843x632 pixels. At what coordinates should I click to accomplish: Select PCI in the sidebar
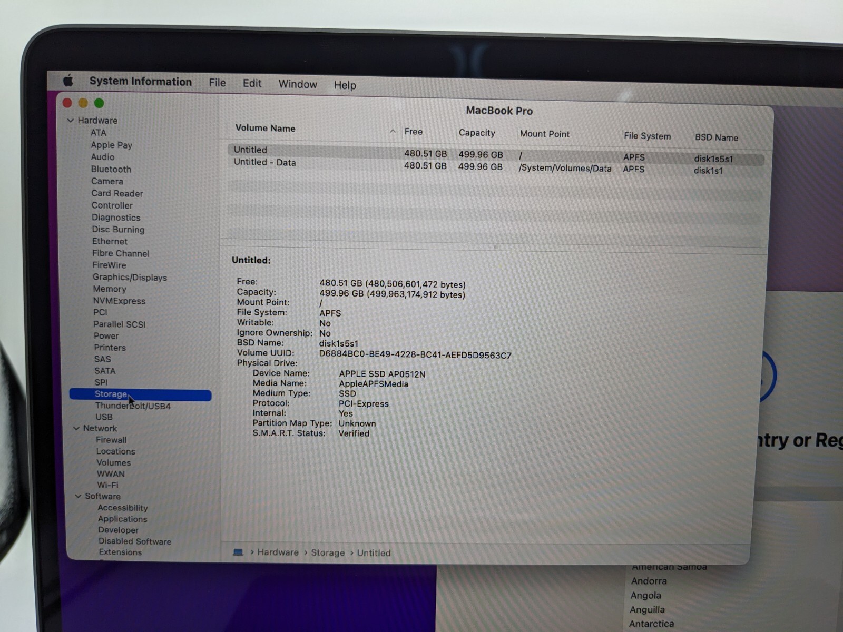pos(100,312)
